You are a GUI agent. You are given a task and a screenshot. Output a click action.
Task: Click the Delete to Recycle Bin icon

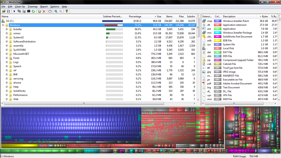pyautogui.click(x=39, y=11)
